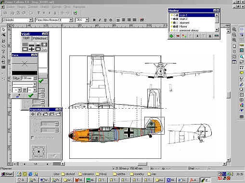Open the Times New Roman CE font dropdown

pos(71,20)
